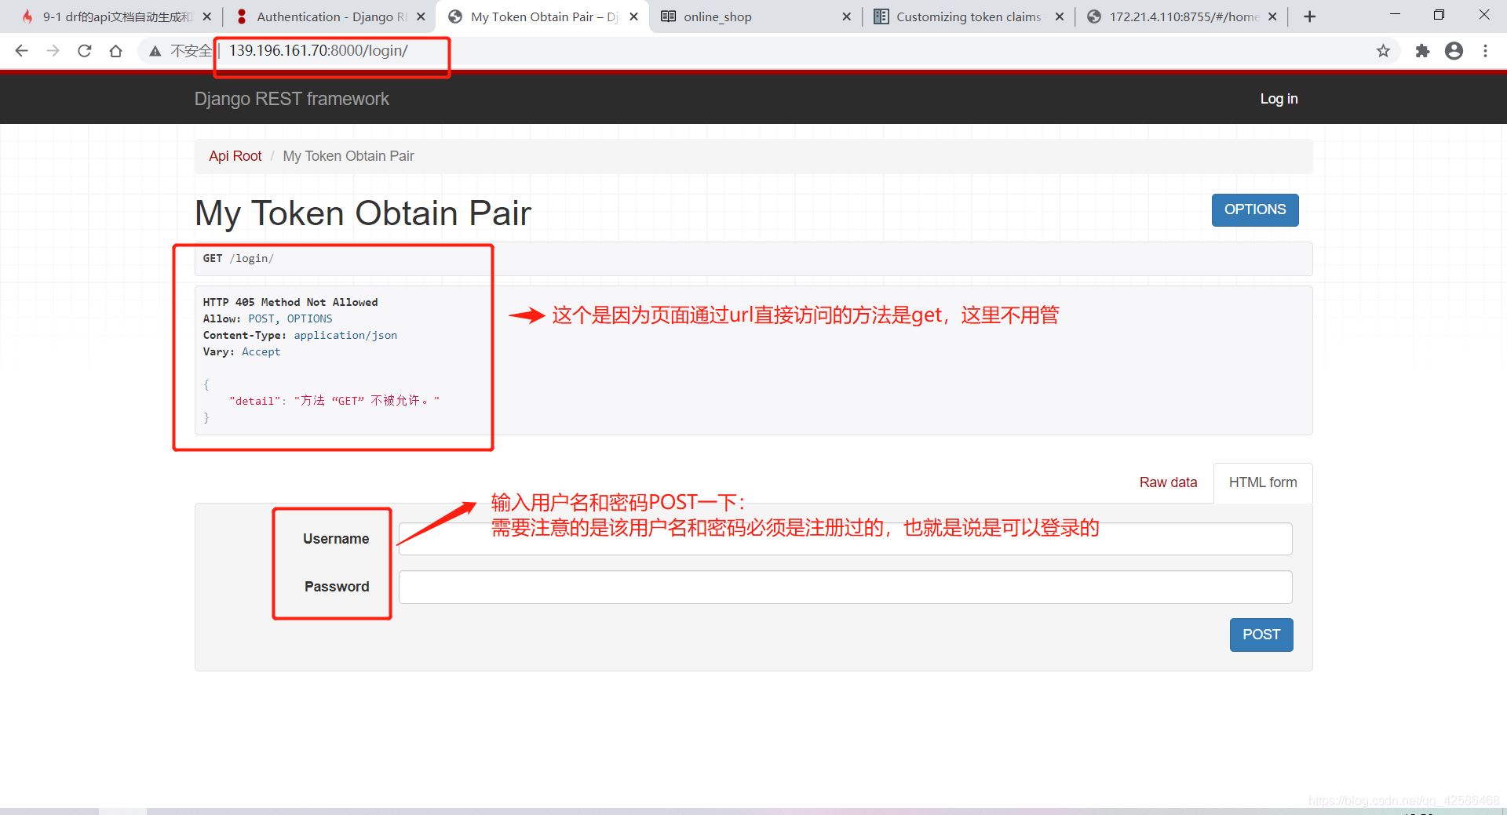1507x815 pixels.
Task: Close the Authentication - Django tab
Action: [421, 16]
